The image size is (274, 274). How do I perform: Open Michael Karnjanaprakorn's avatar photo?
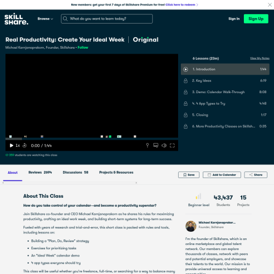pos(191,226)
